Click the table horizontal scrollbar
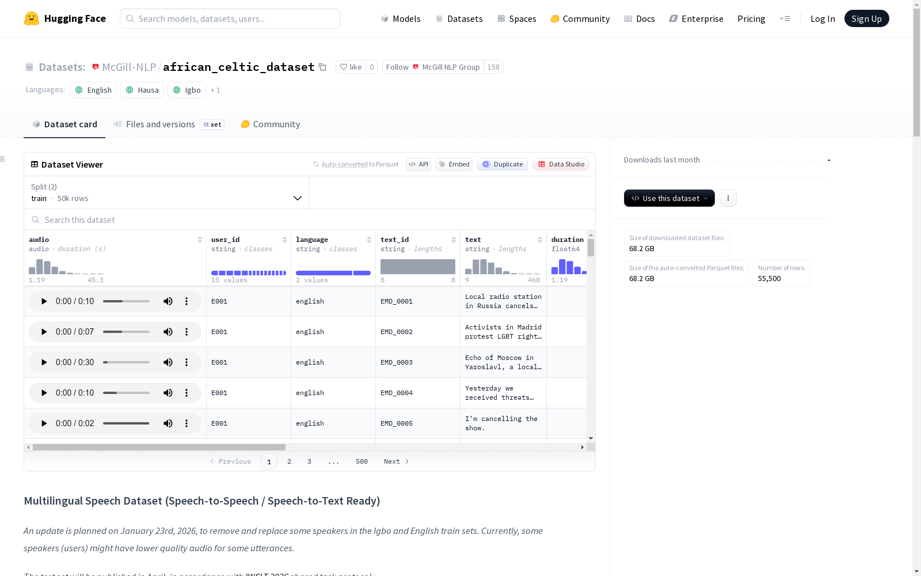 (x=159, y=448)
